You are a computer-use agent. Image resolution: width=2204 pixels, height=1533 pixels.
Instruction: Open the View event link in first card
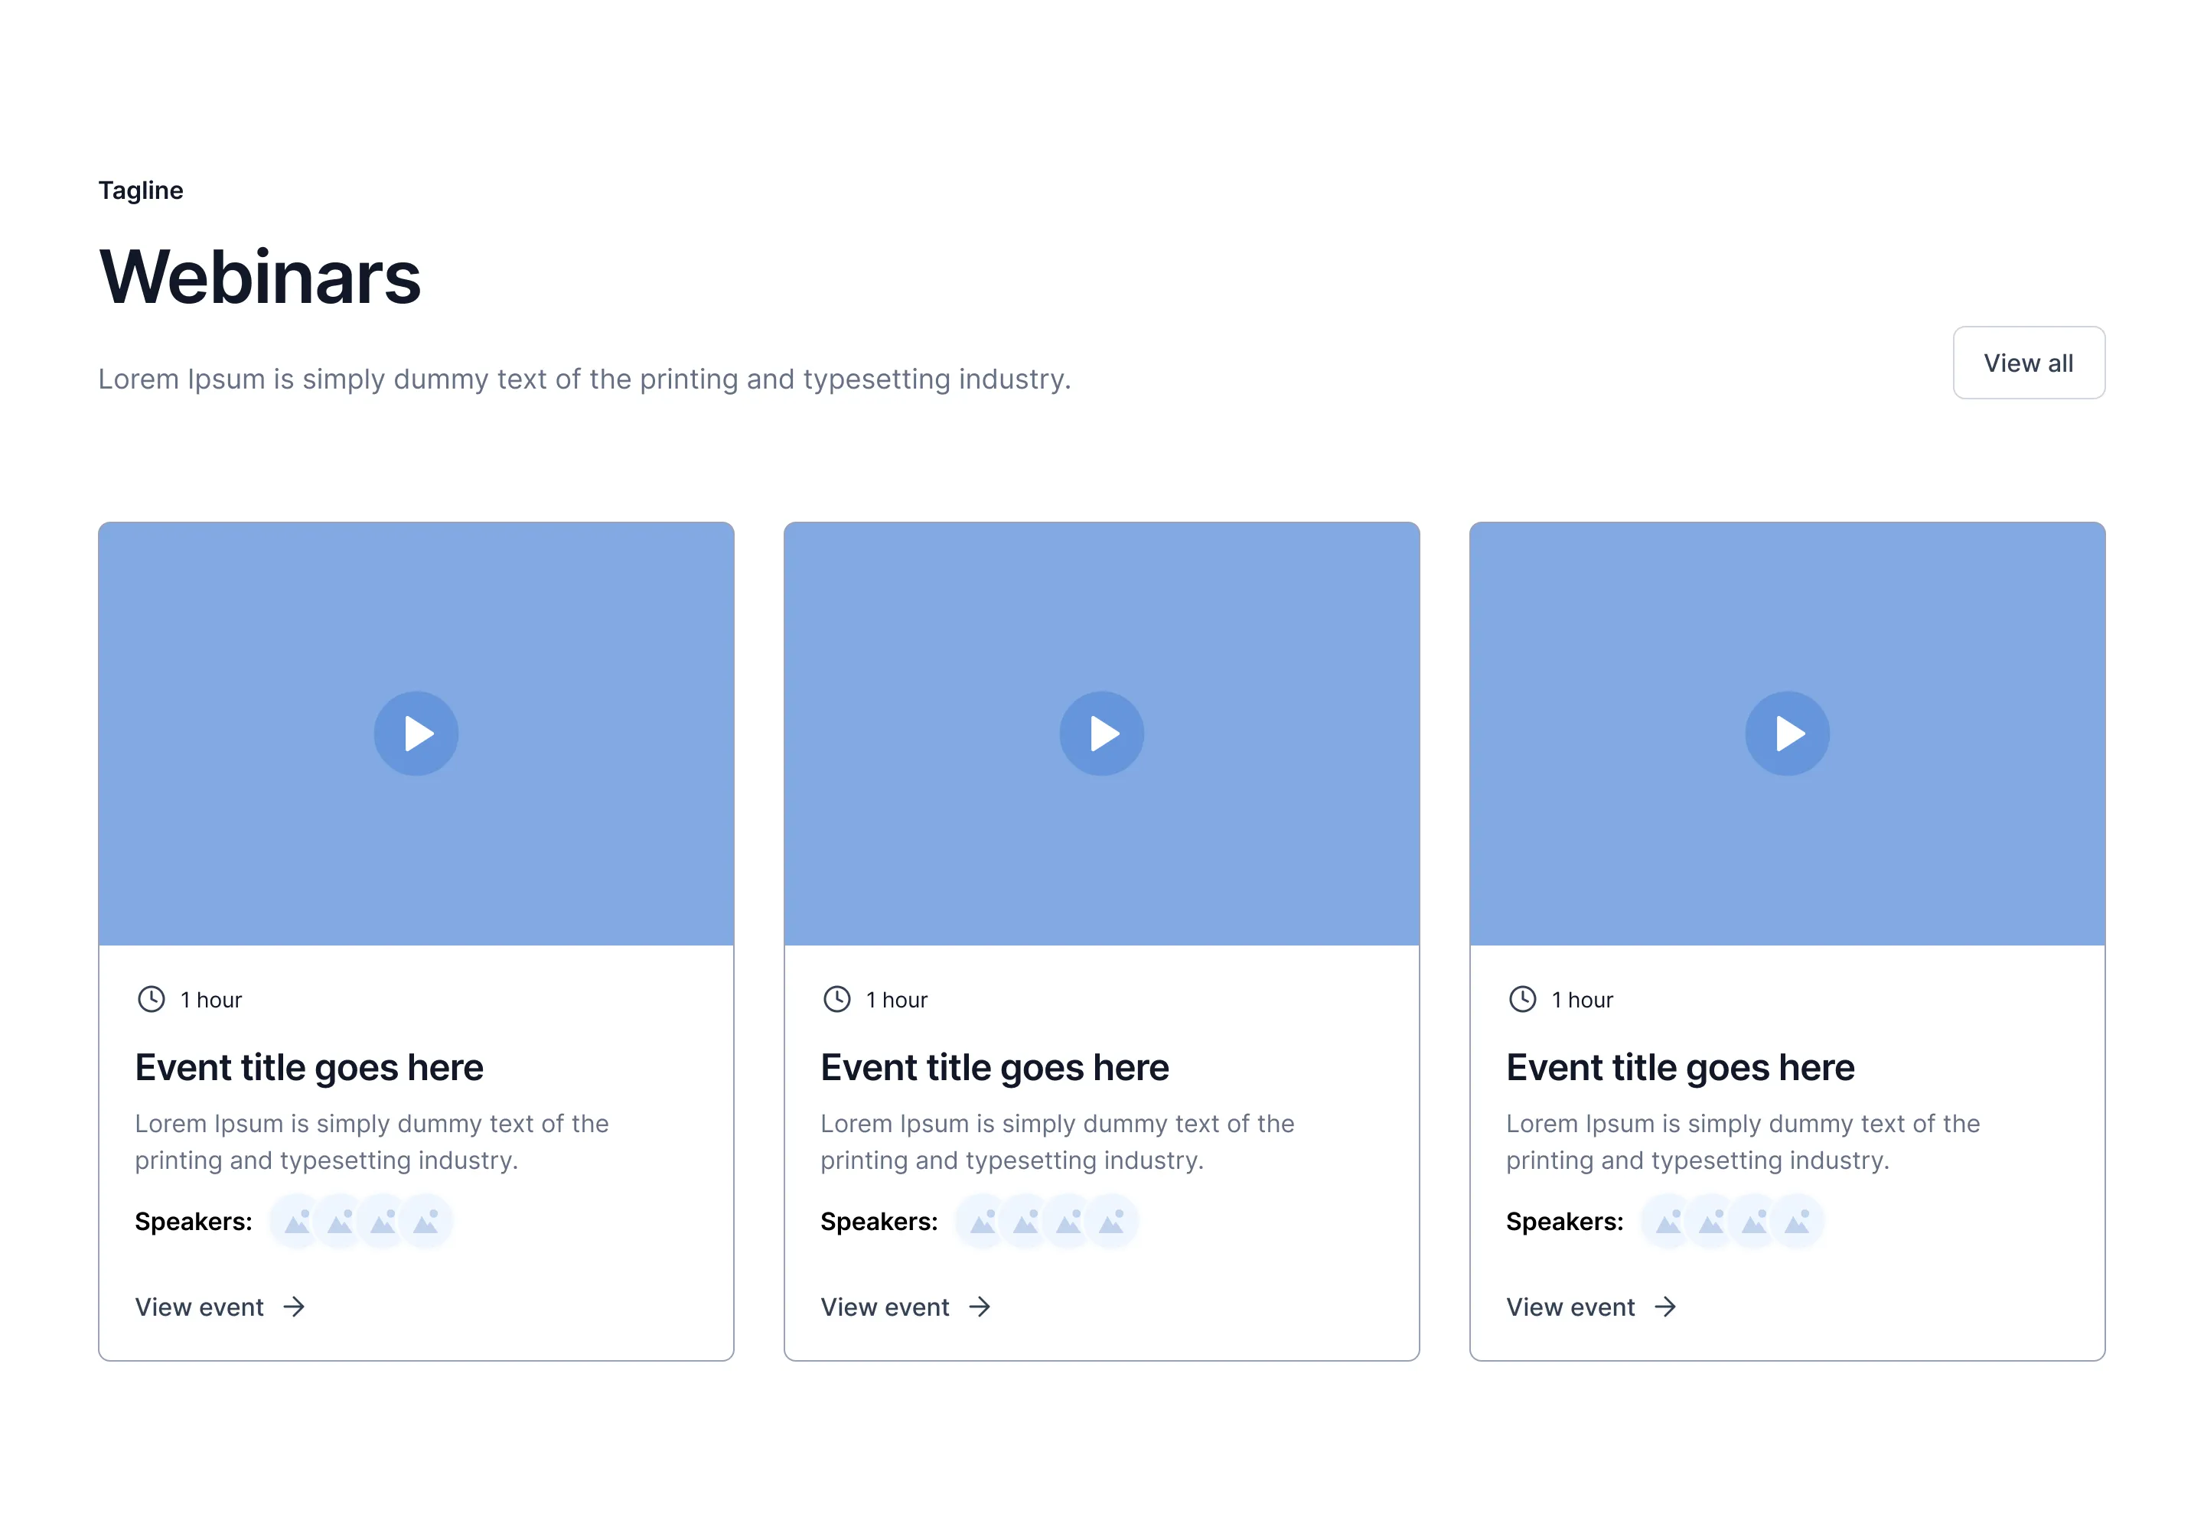pos(220,1307)
